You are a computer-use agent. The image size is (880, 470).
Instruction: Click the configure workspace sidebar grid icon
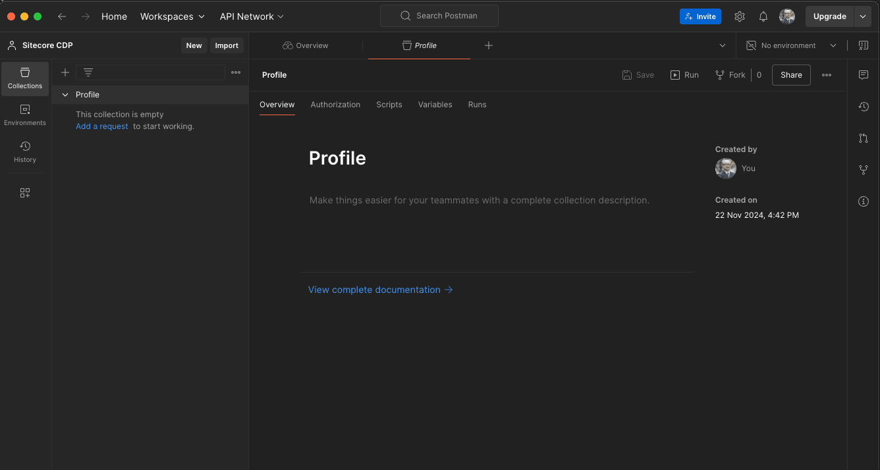click(x=25, y=193)
